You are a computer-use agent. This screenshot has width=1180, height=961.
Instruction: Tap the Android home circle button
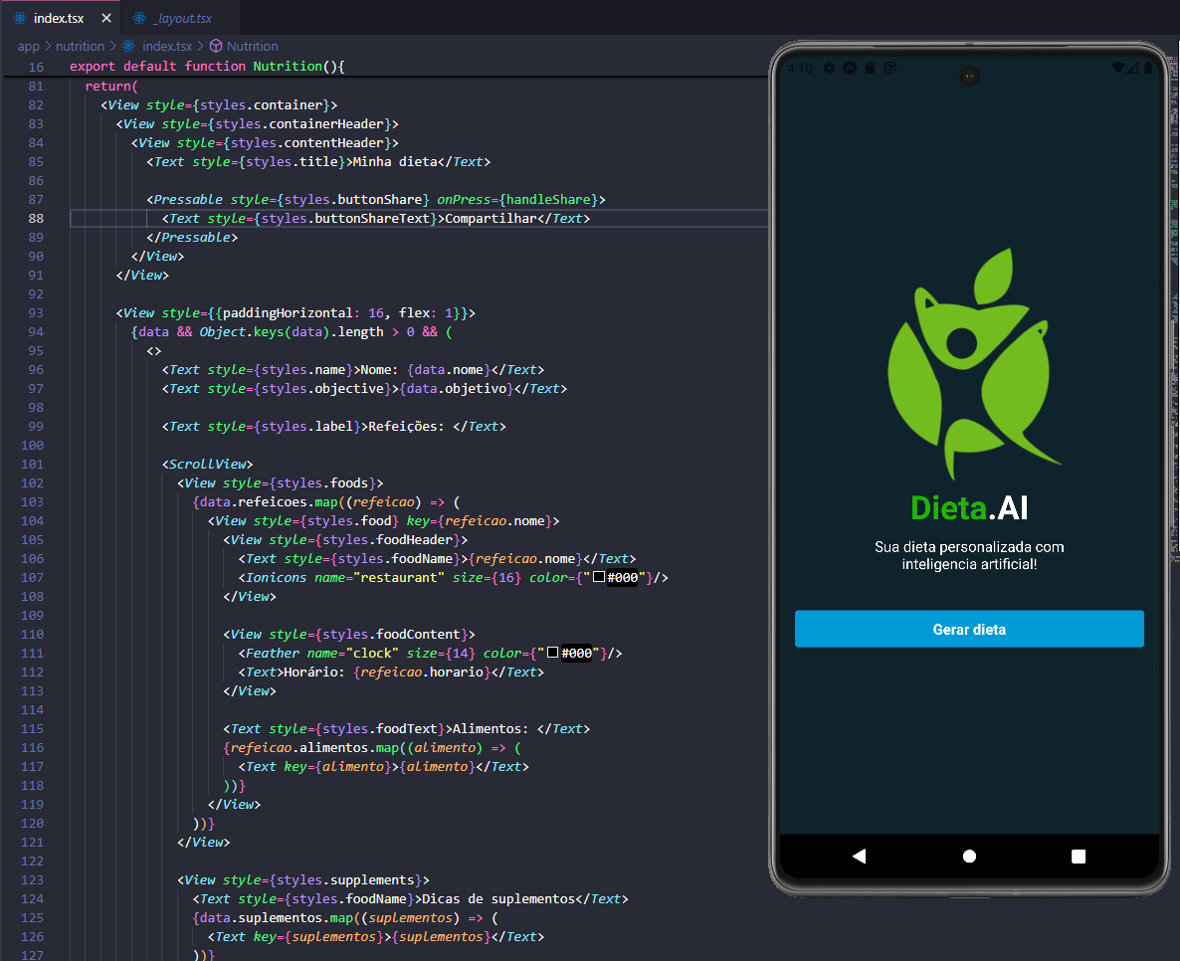(969, 856)
